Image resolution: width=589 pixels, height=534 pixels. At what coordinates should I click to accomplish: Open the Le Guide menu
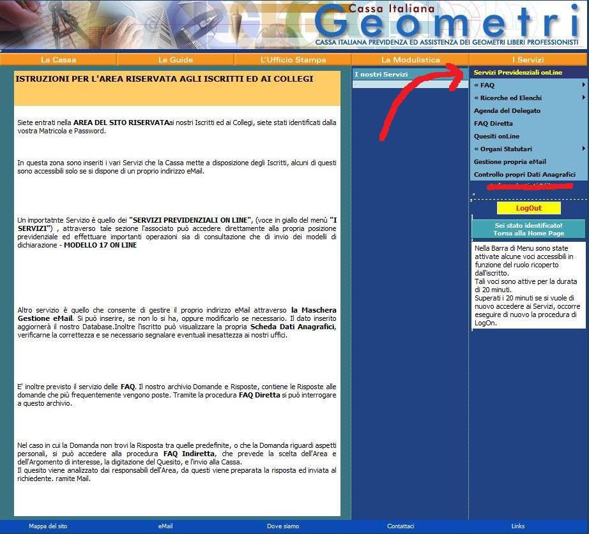[x=176, y=60]
